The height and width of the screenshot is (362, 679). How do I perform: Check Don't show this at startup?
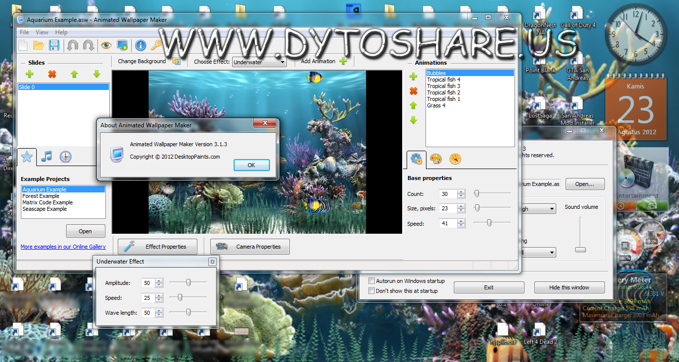(371, 291)
